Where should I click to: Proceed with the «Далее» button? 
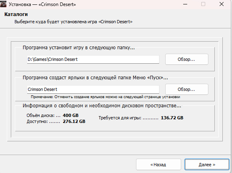pyautogui.click(x=207, y=165)
